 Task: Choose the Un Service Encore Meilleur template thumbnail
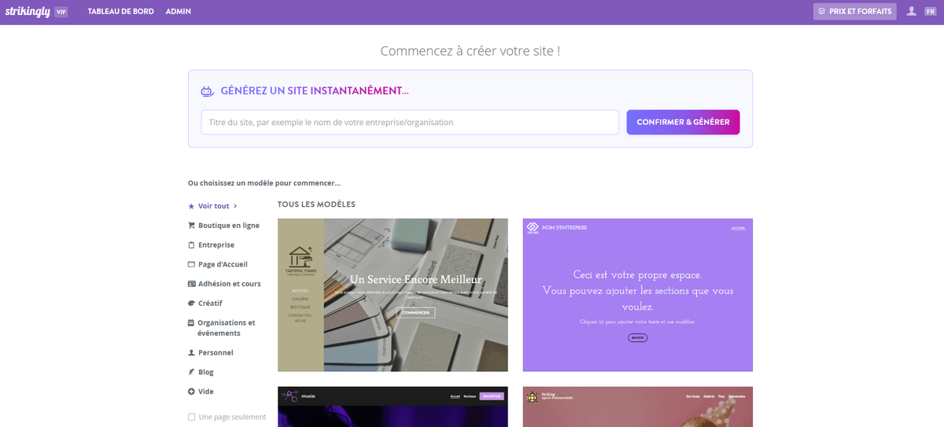(x=393, y=295)
